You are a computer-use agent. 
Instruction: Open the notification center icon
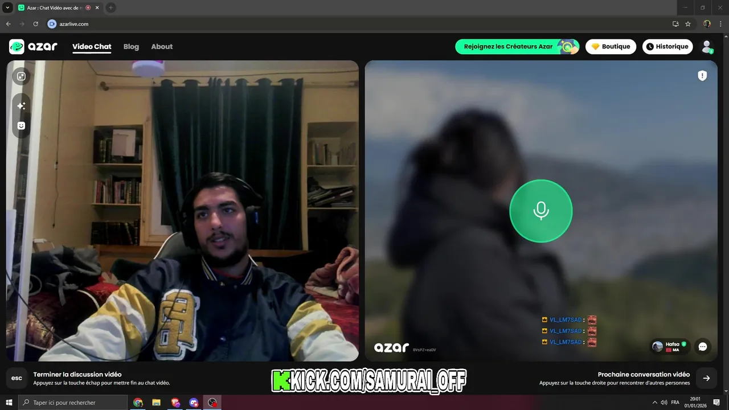point(717,403)
